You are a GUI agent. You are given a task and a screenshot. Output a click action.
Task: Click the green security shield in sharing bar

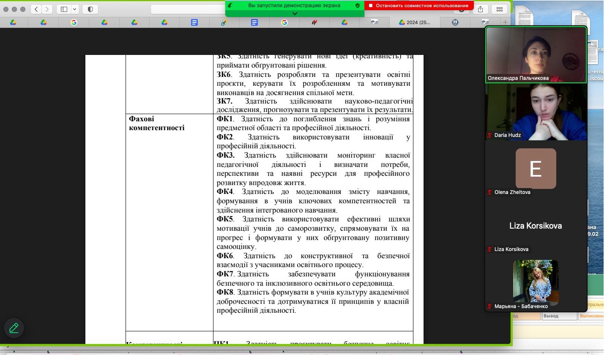(x=358, y=5)
